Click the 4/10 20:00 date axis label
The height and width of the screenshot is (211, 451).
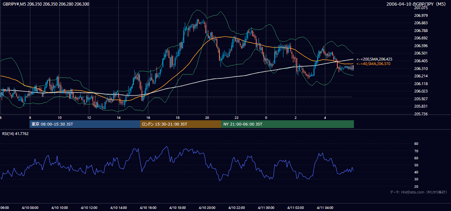click(207, 208)
